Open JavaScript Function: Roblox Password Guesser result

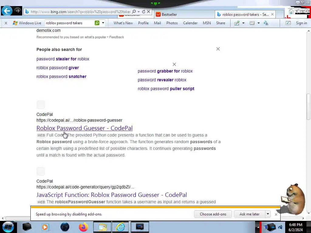click(x=112, y=195)
